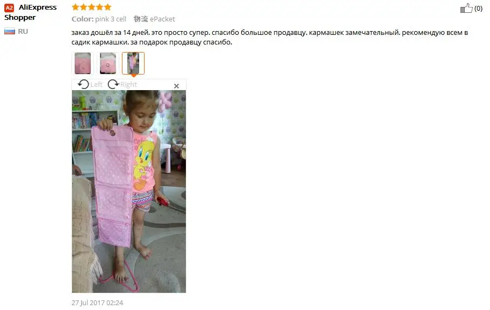Close the enlarged photo viewer
This screenshot has height=310, width=490.
point(176,86)
